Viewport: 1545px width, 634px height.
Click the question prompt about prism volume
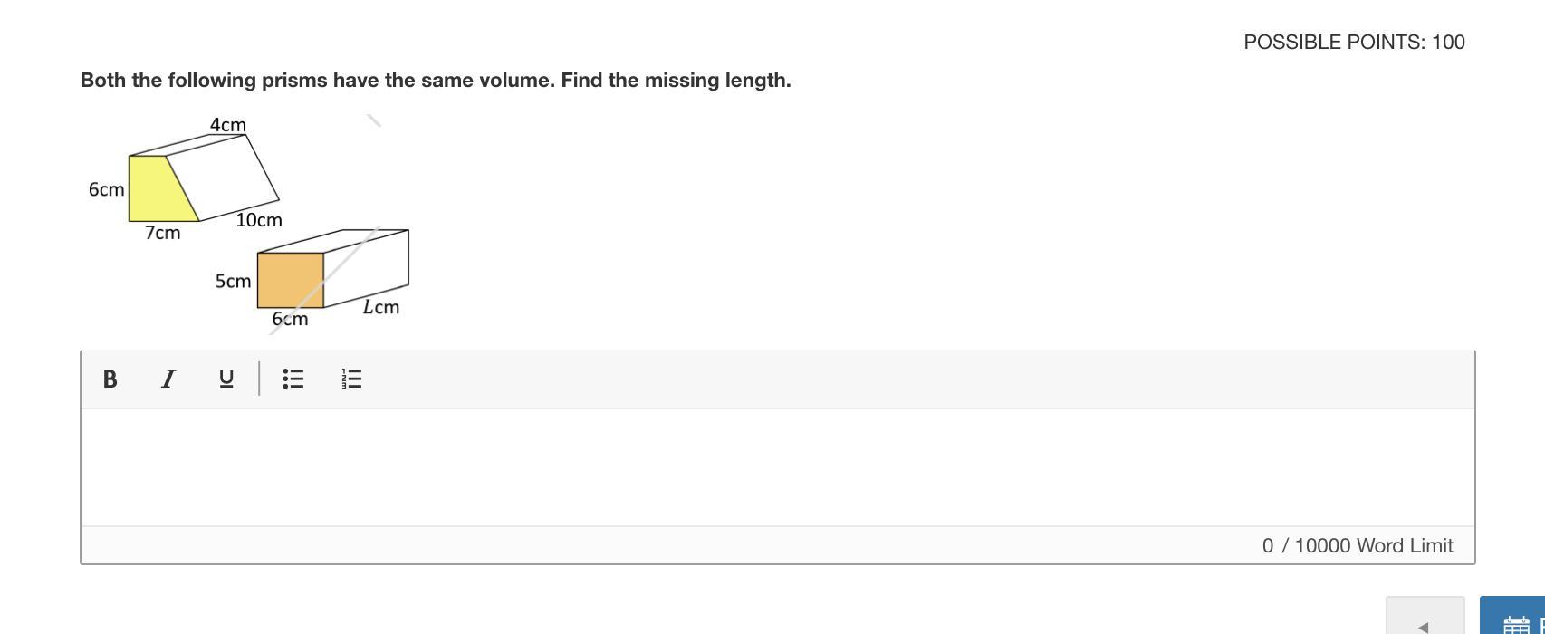coord(436,80)
